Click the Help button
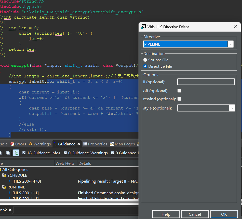The image size is (242, 219). (x=166, y=214)
